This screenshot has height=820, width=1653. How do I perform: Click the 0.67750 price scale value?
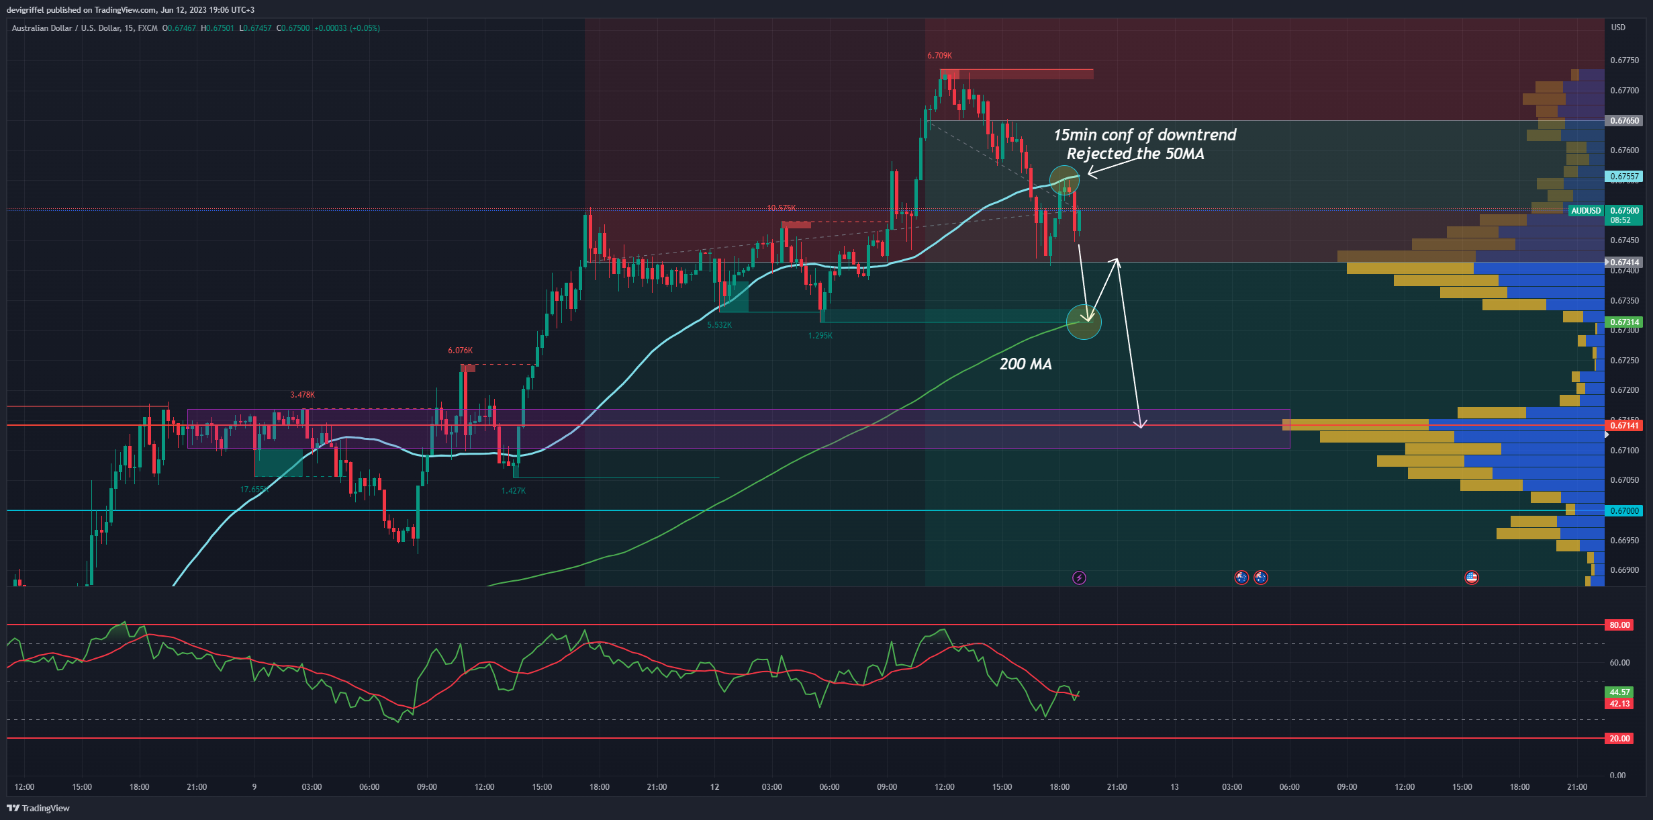[x=1624, y=60]
